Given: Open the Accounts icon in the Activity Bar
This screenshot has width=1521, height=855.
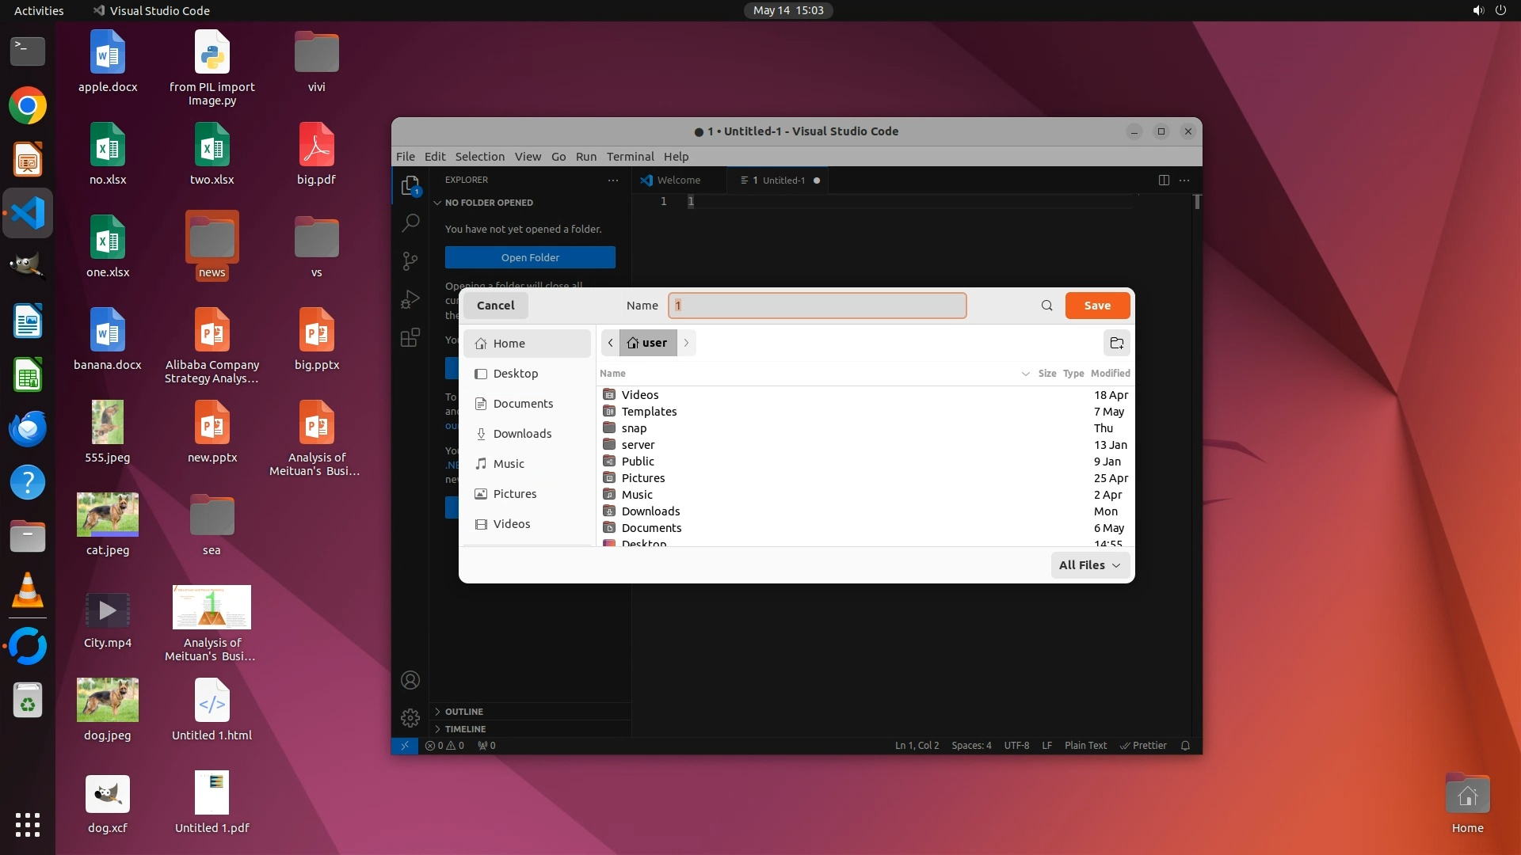Looking at the screenshot, I should pyautogui.click(x=410, y=680).
